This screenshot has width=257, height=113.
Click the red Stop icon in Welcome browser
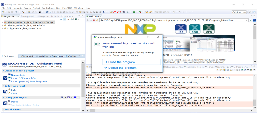point(94,20)
